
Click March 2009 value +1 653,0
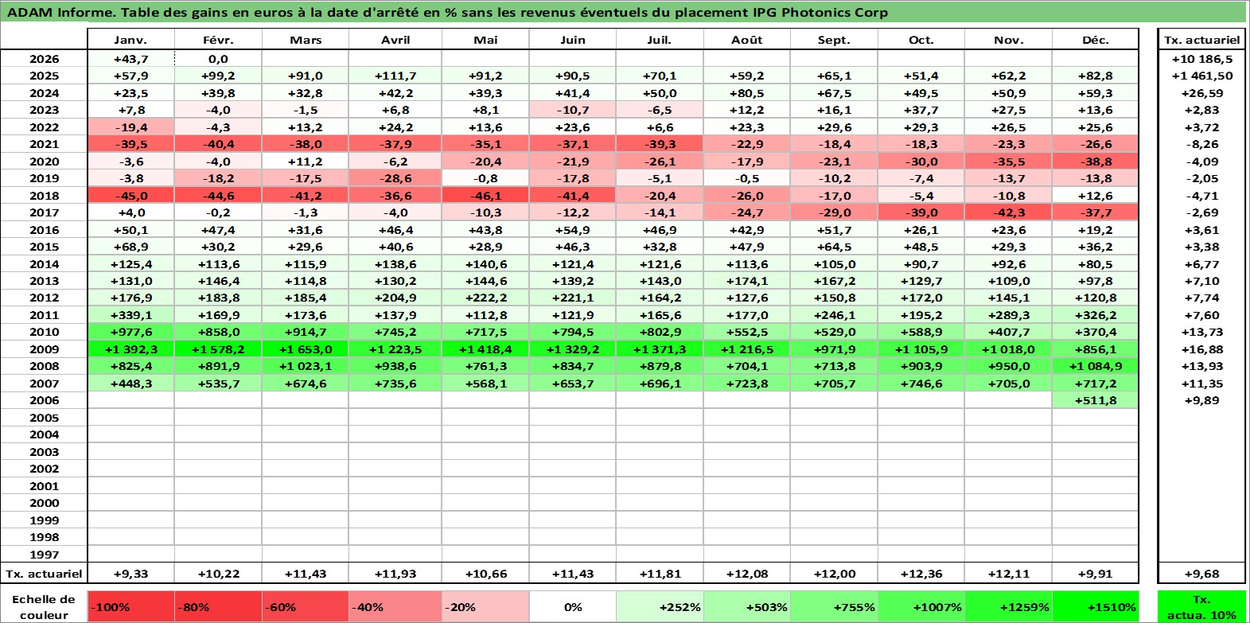[306, 349]
